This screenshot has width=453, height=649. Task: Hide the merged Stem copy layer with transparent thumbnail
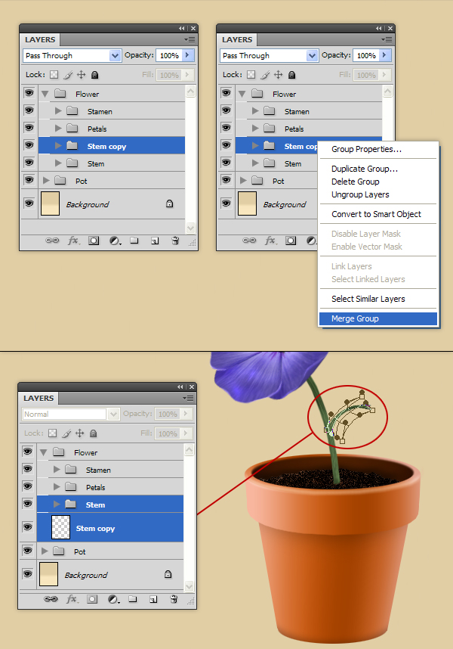tap(29, 526)
